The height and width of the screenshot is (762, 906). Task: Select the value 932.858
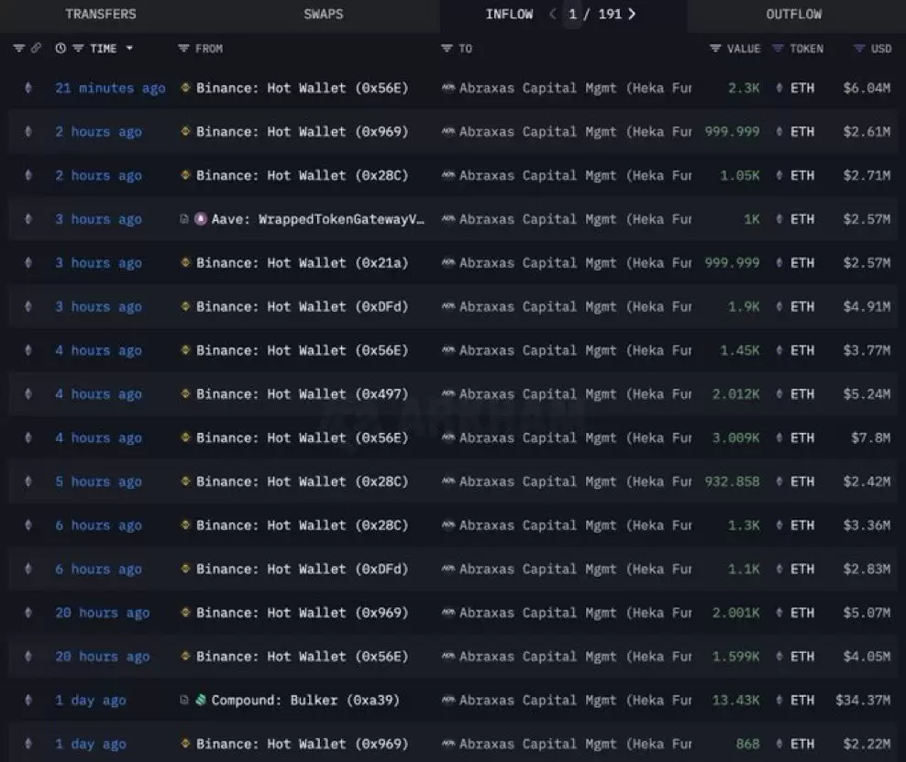[x=732, y=481]
